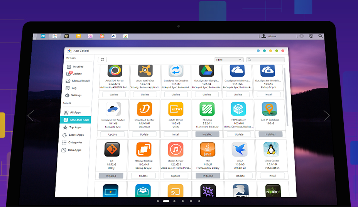
Task: Select the first carousel dot
Action: (158, 201)
